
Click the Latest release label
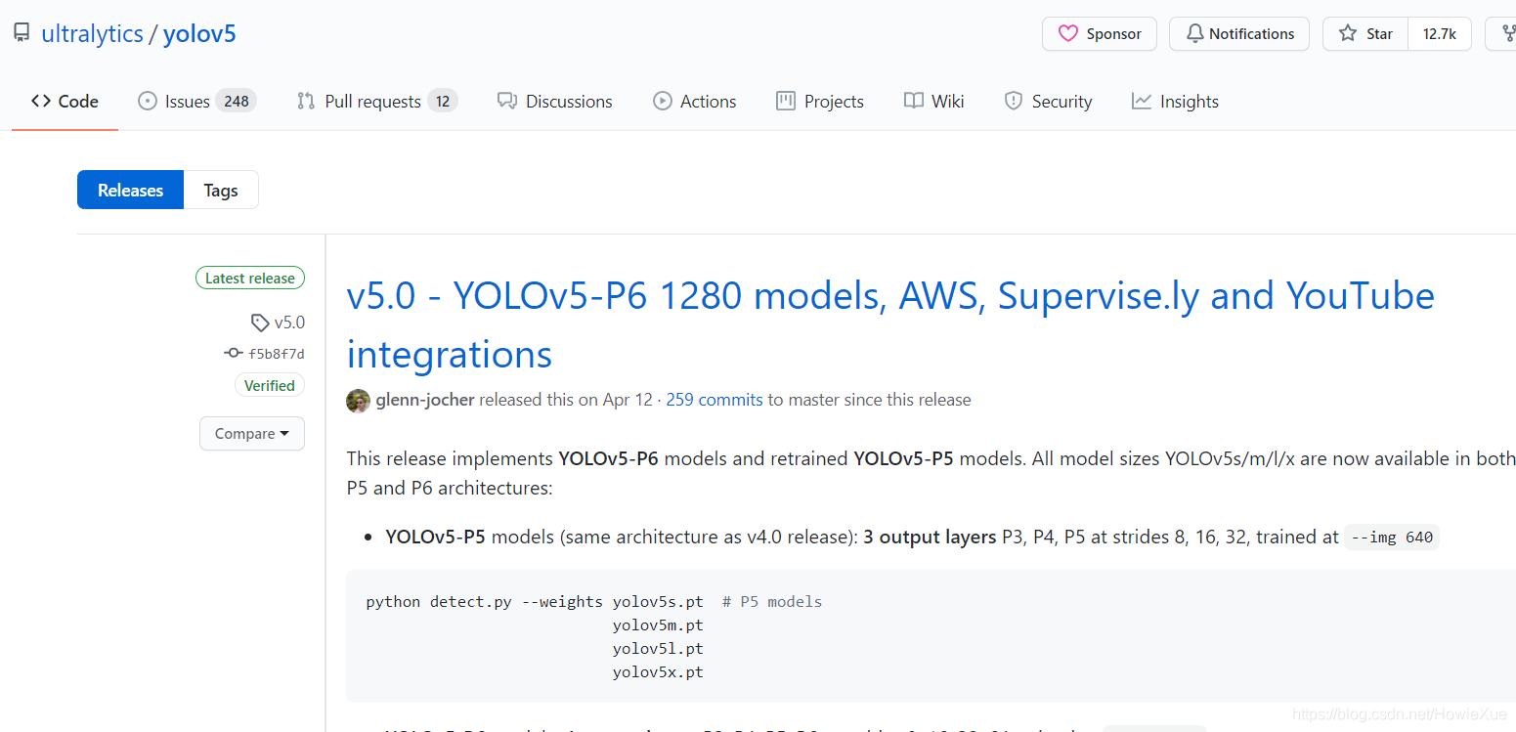[250, 278]
